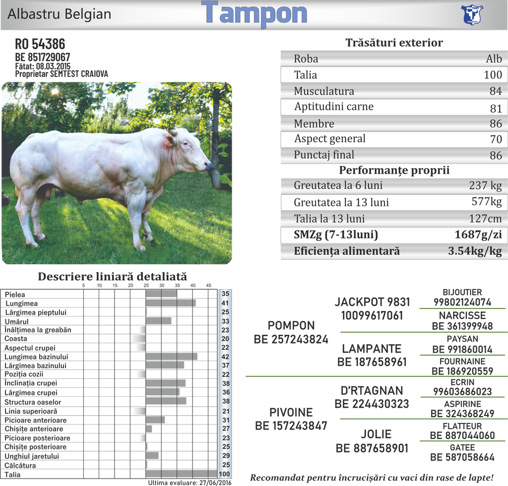This screenshot has width=508, height=486.
Task: Click 'FLATTEUR' ancestor name
Action: click(x=462, y=426)
